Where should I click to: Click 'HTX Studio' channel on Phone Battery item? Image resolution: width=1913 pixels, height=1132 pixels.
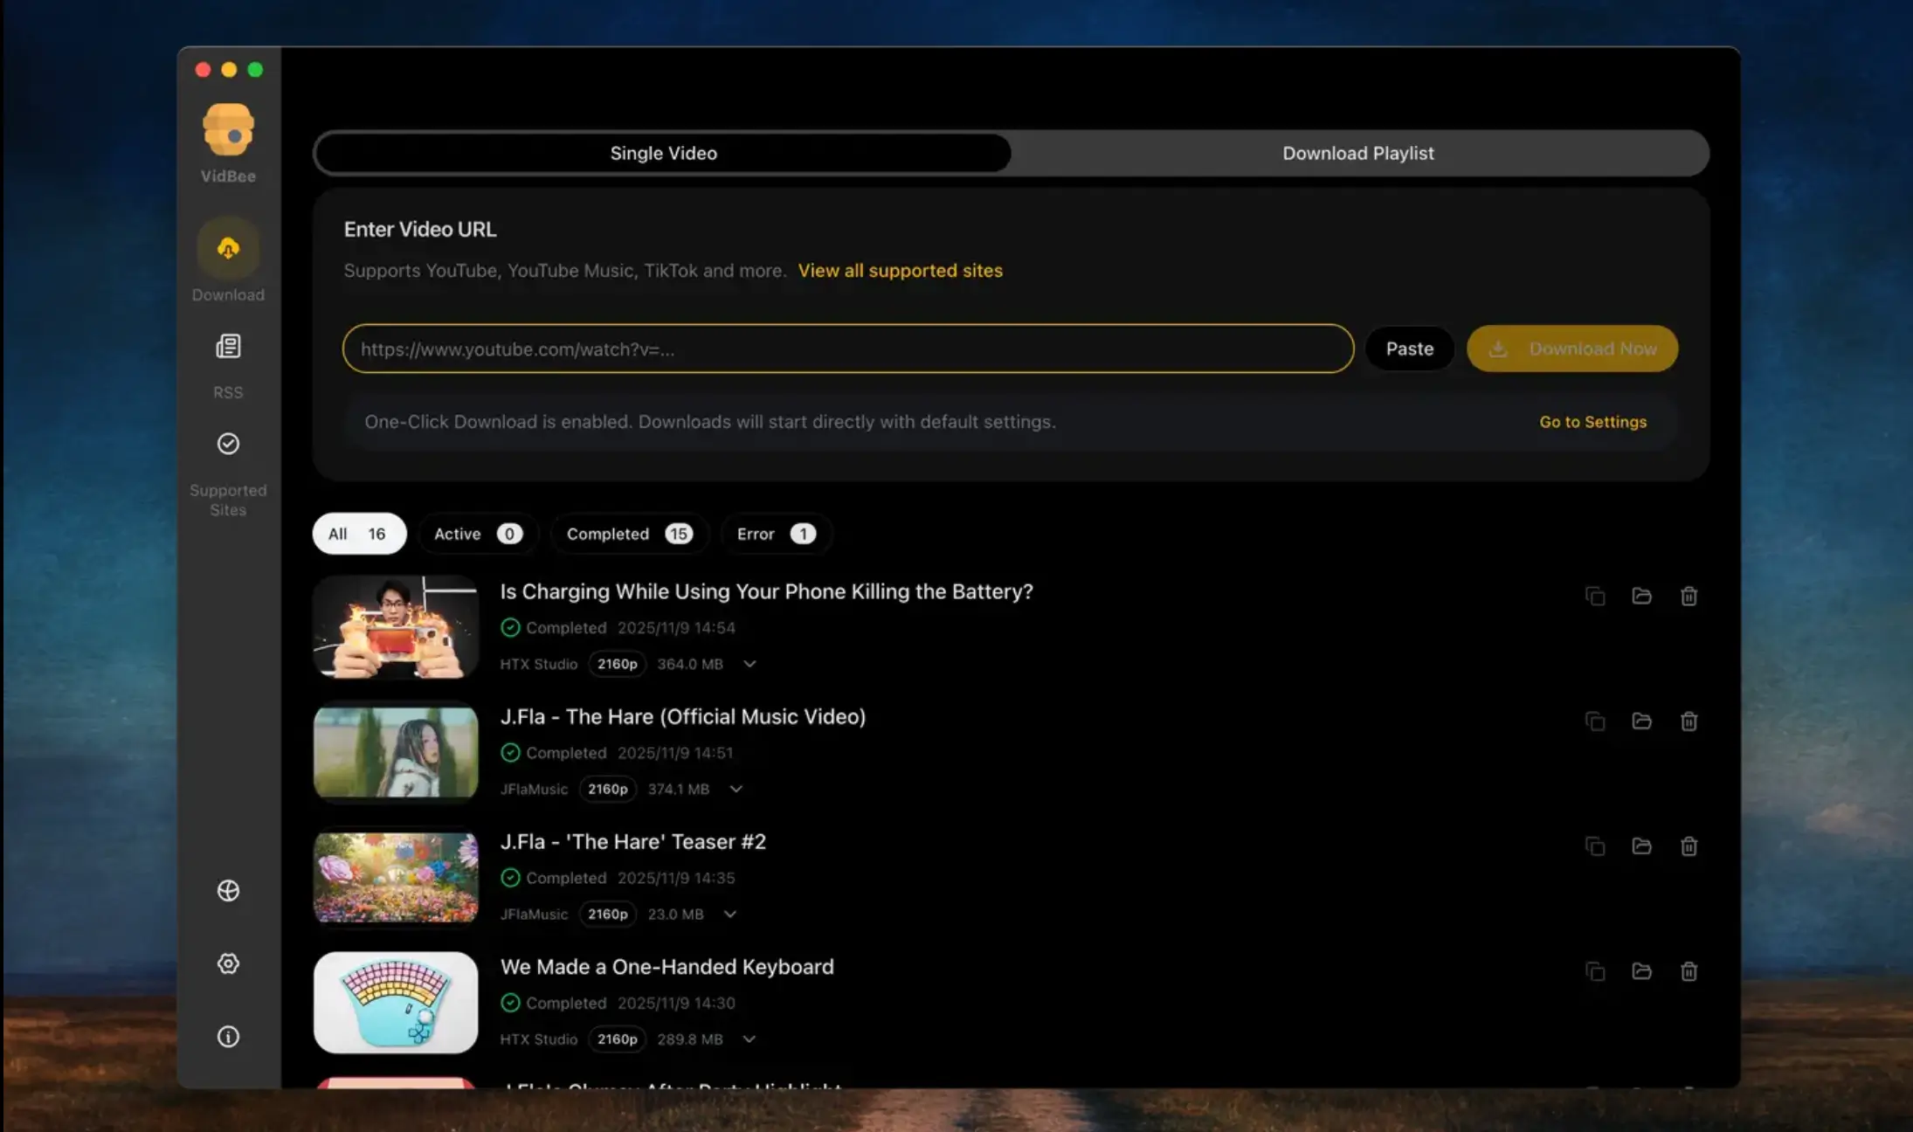pos(538,664)
